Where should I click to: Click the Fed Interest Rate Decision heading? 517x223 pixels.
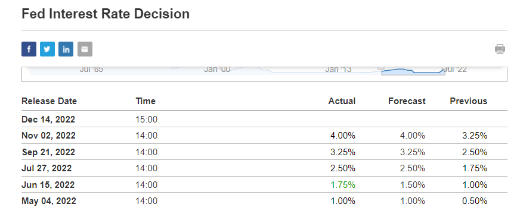coord(106,14)
